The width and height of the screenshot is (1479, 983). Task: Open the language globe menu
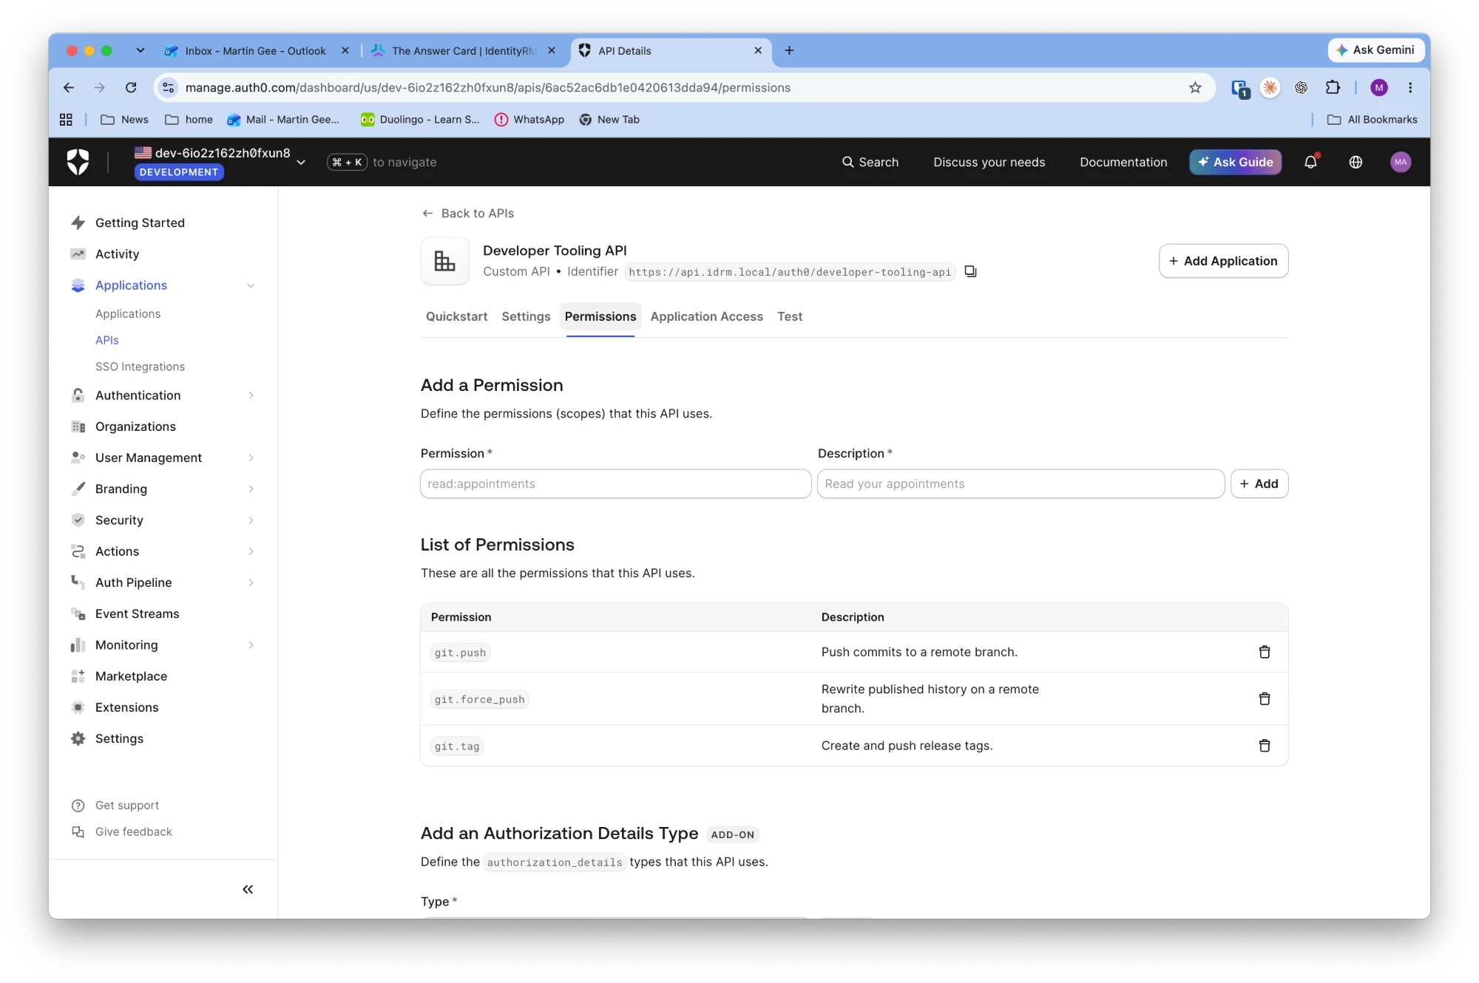point(1356,162)
